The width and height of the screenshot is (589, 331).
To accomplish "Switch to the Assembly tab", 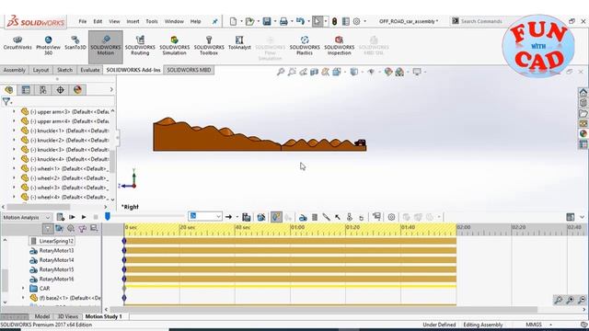I will pos(15,70).
